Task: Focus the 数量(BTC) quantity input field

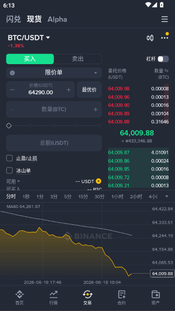Action: click(54, 109)
